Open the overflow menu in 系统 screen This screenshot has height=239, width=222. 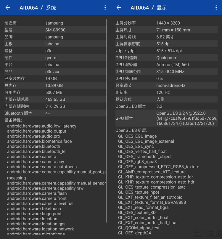coord(105,7)
